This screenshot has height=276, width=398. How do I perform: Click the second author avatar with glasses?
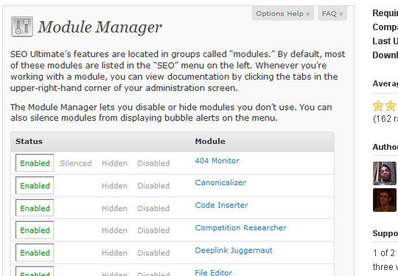(x=385, y=200)
